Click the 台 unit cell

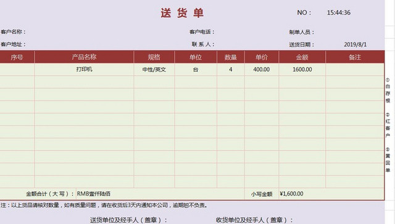pos(196,69)
